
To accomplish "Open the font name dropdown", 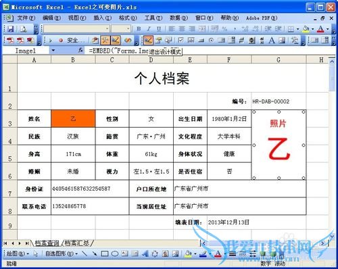I will tap(107, 29).
